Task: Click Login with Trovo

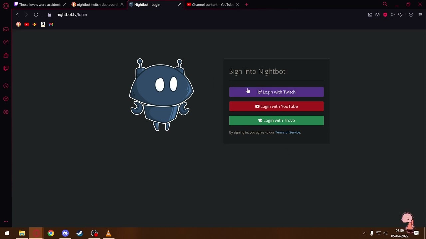Action: click(x=276, y=120)
